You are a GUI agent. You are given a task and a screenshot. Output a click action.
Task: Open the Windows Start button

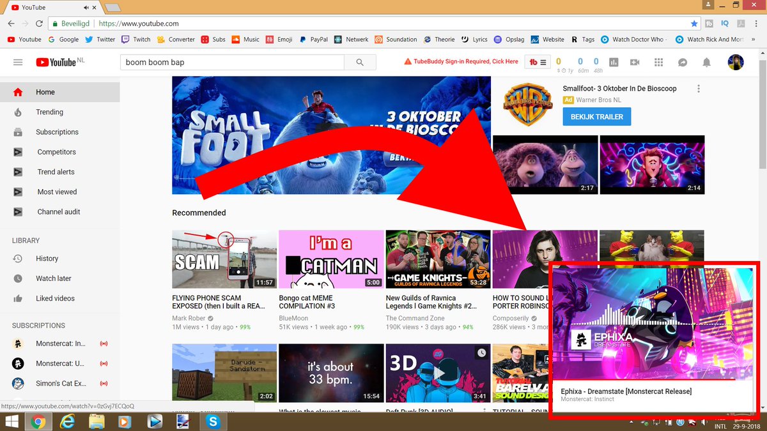[x=12, y=421]
